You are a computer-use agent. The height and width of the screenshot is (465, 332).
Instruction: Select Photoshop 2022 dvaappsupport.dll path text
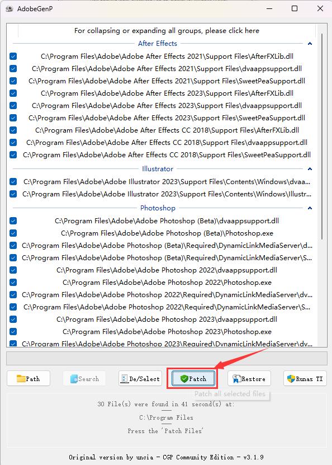click(x=167, y=270)
